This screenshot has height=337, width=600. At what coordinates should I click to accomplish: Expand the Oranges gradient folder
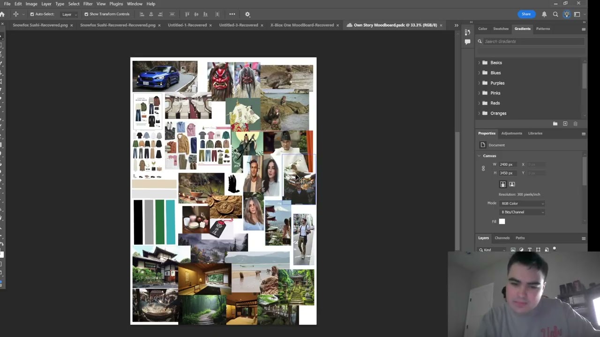pyautogui.click(x=479, y=113)
